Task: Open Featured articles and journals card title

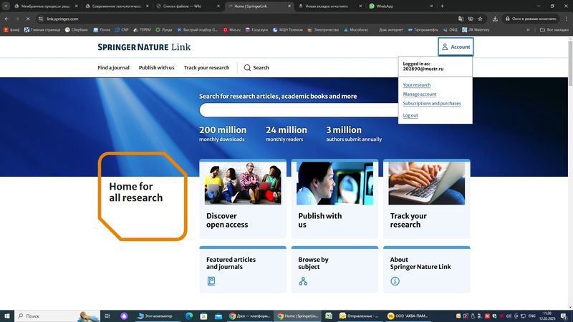Action: coord(231,263)
